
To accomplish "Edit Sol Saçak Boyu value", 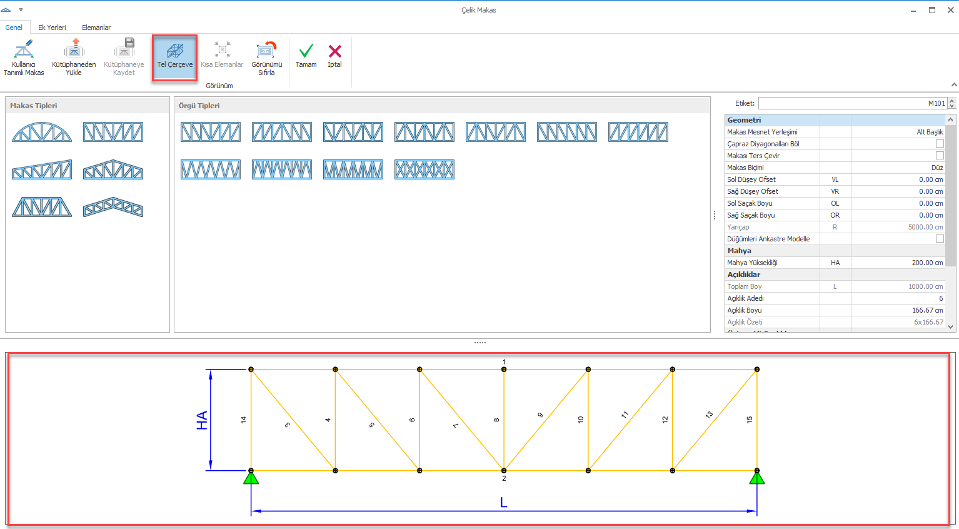I will click(898, 203).
